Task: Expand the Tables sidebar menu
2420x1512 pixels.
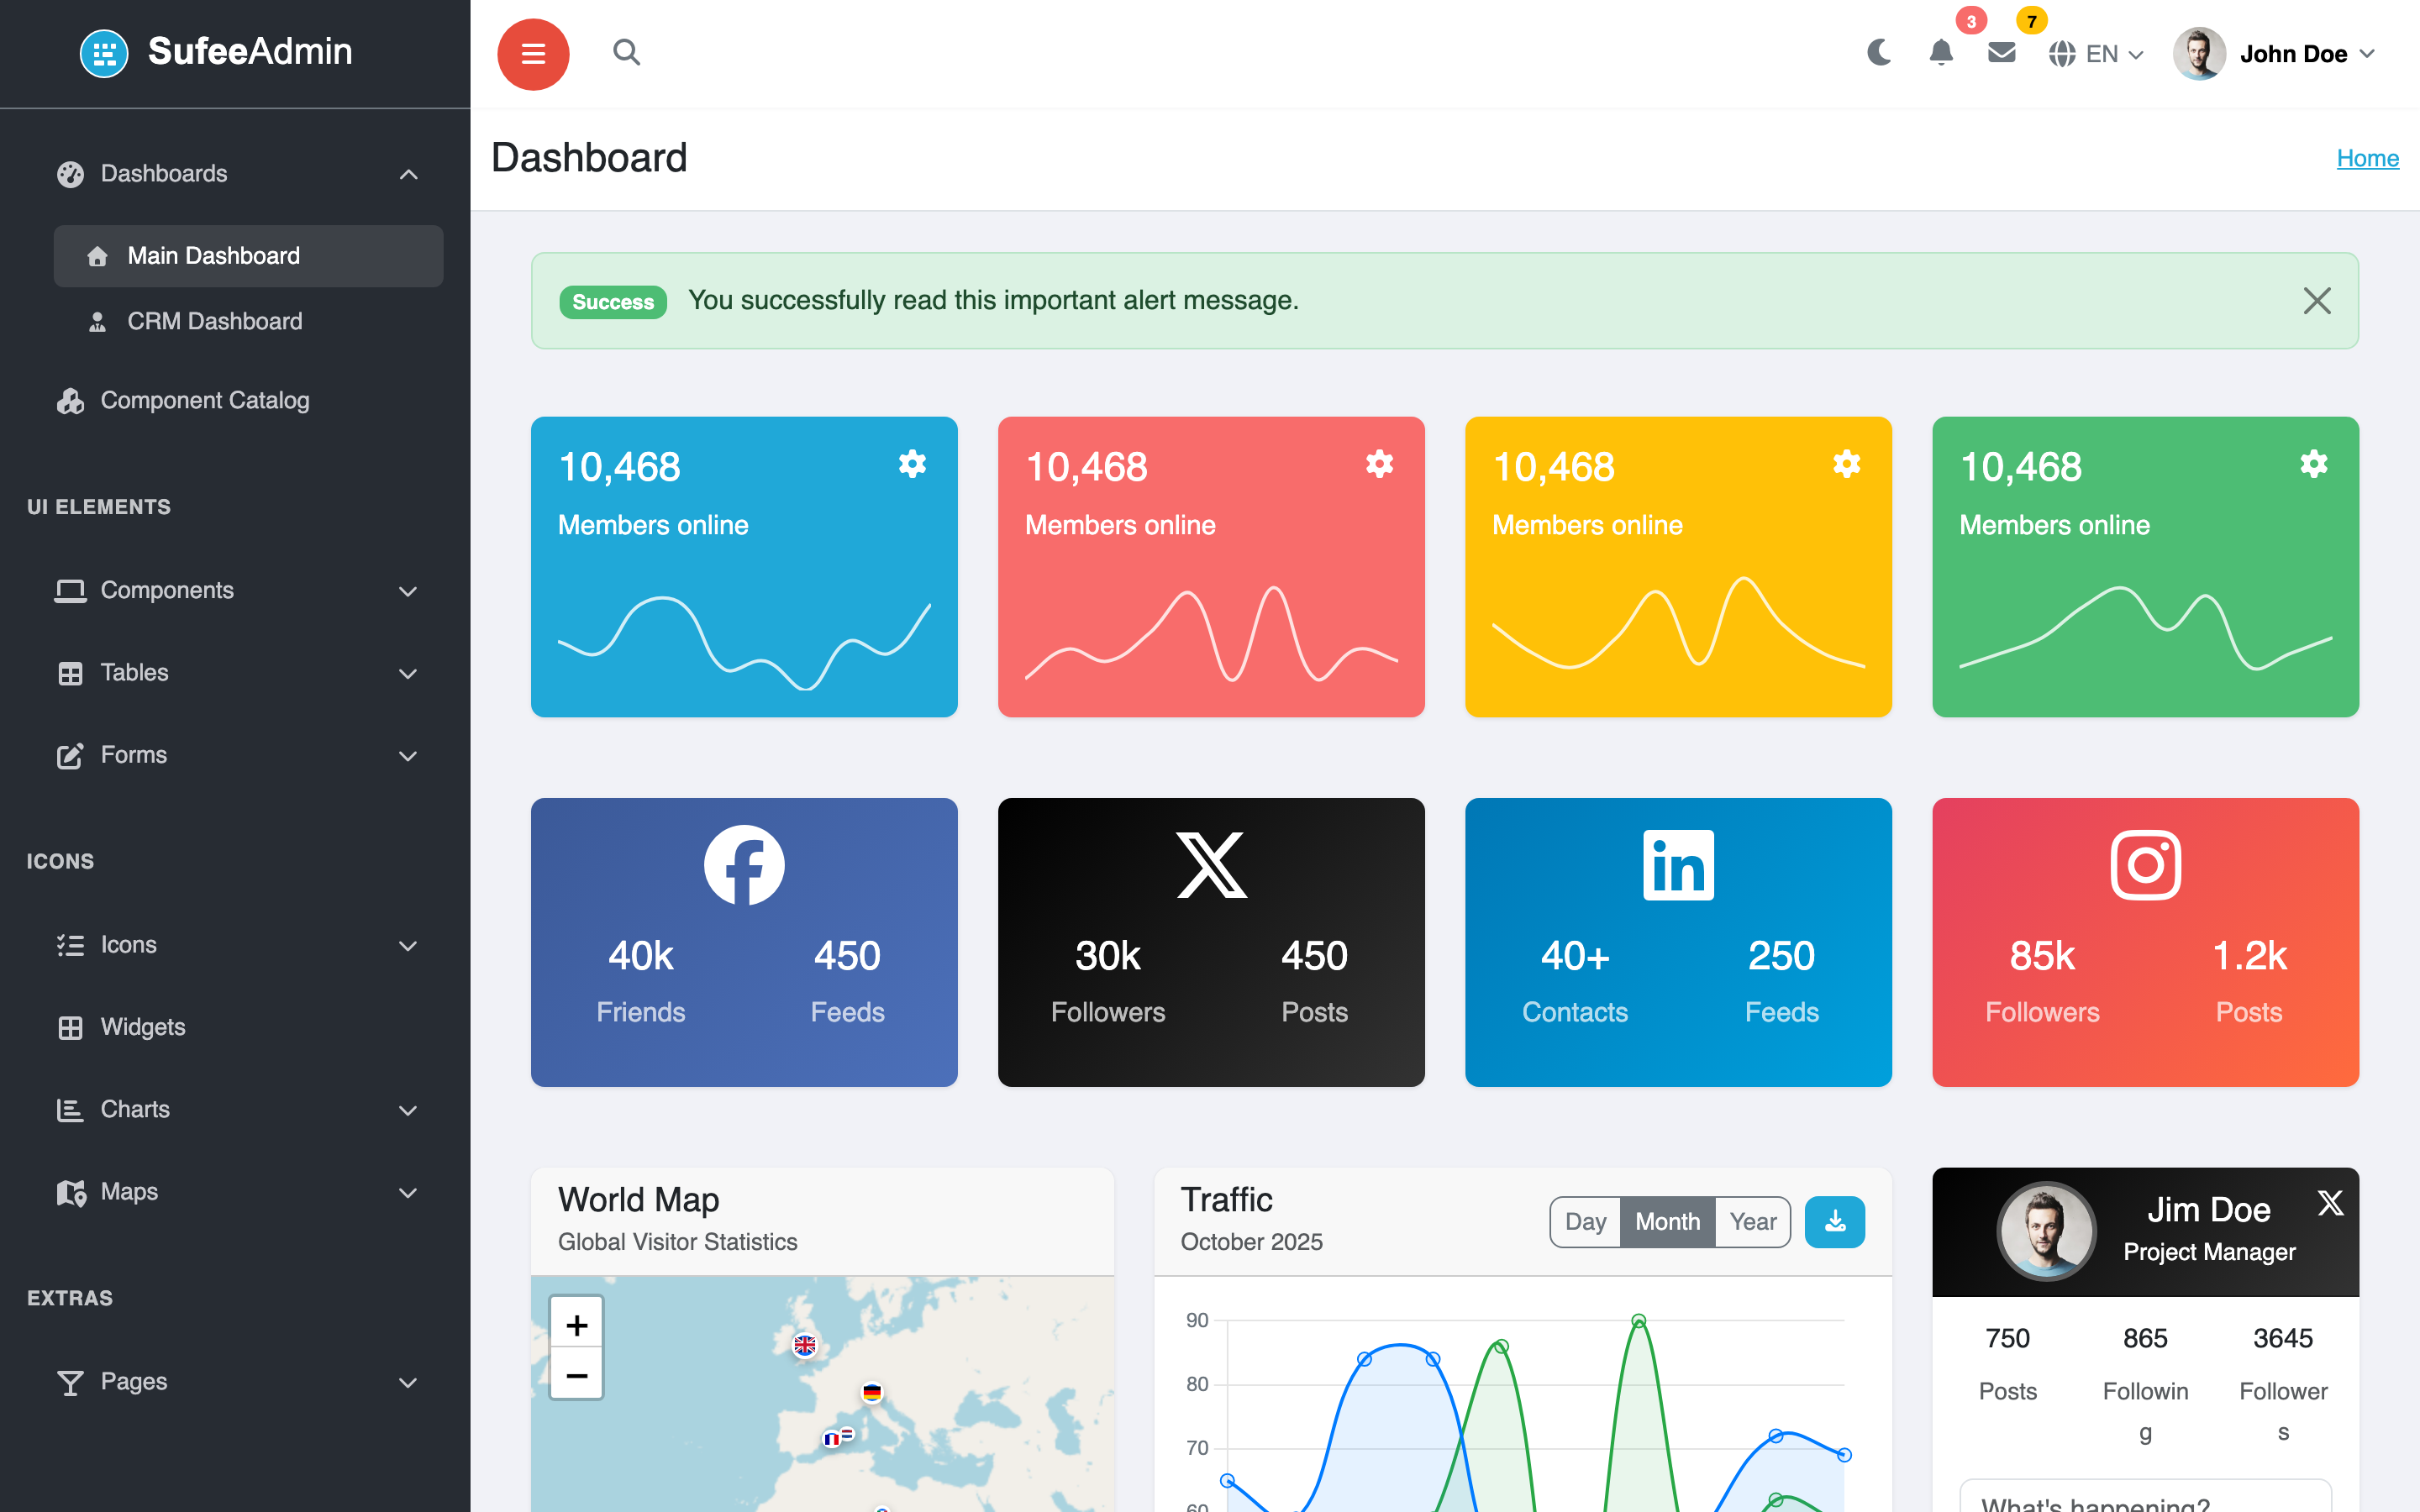Action: coord(236,673)
